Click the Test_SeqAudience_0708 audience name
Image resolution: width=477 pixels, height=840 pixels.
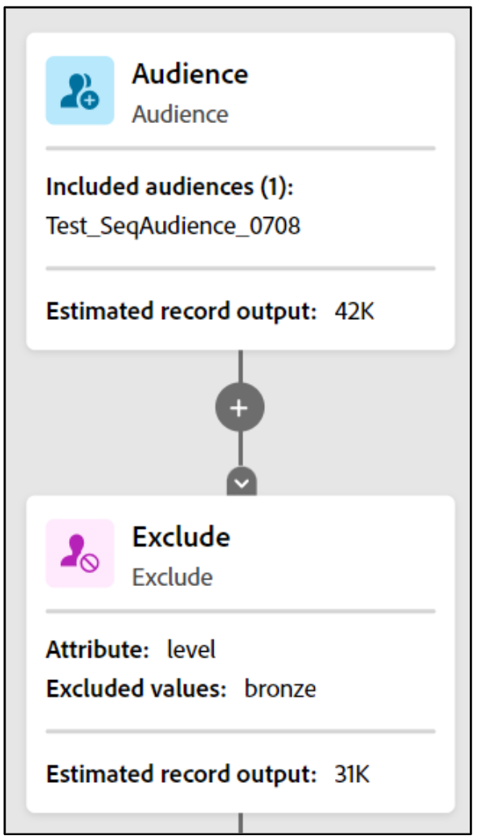[x=173, y=226]
